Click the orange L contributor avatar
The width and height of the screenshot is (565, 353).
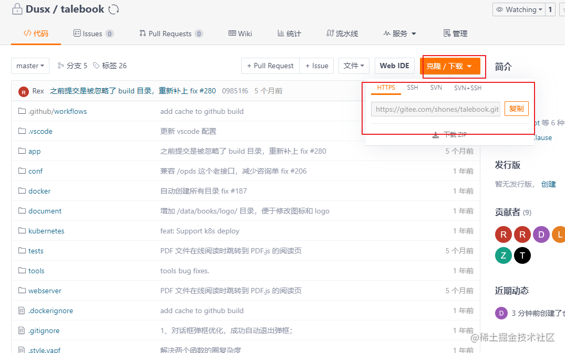tap(559, 235)
